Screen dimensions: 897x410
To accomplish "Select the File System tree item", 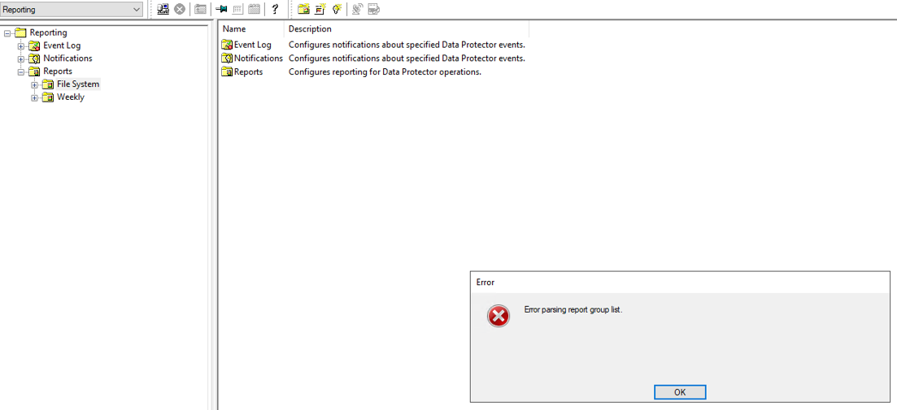I will tap(78, 84).
